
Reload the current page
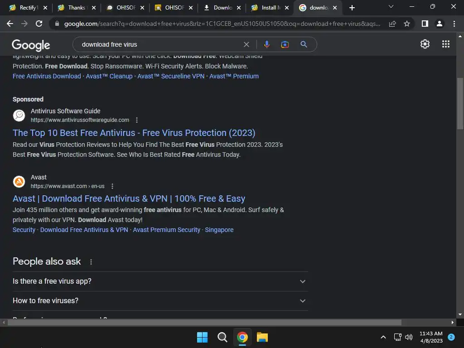[39, 24]
